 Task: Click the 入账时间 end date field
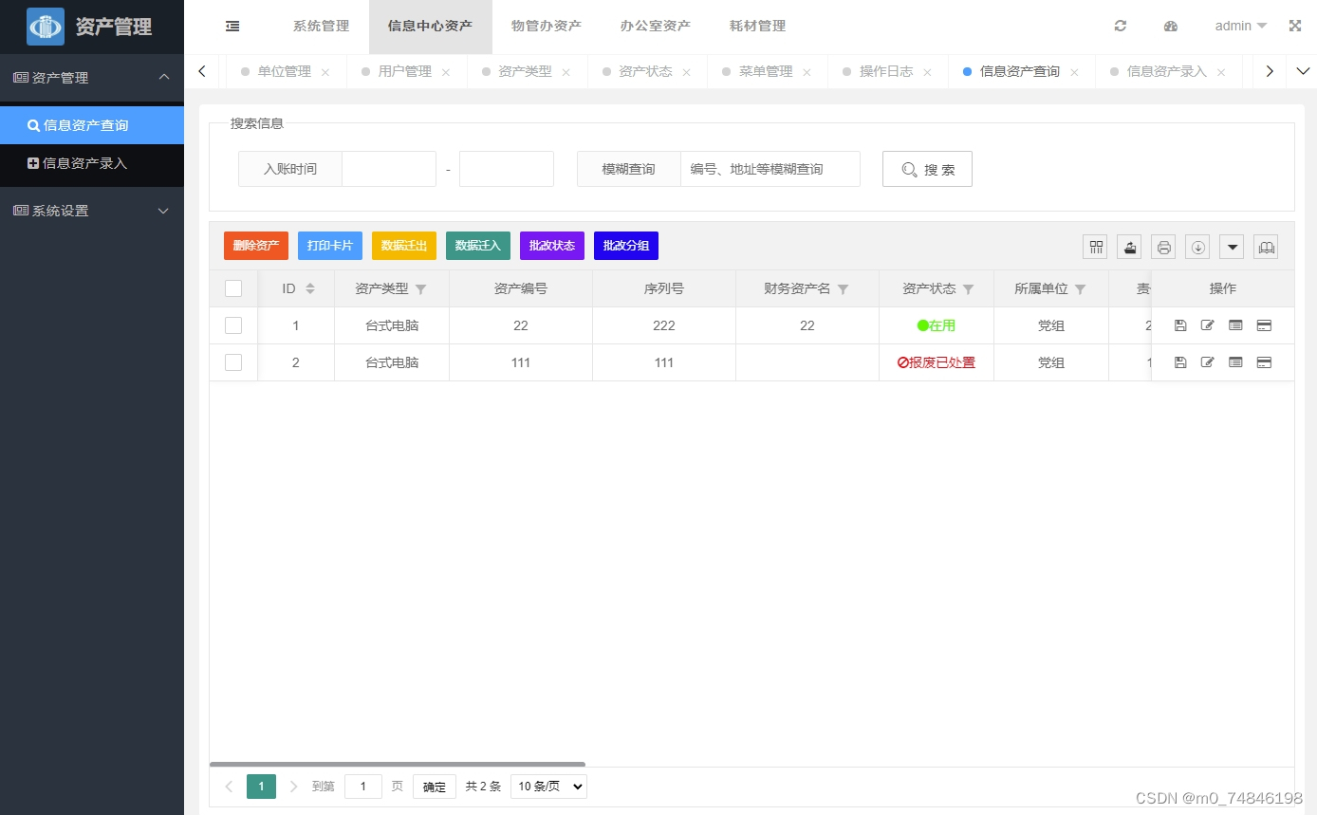(507, 169)
